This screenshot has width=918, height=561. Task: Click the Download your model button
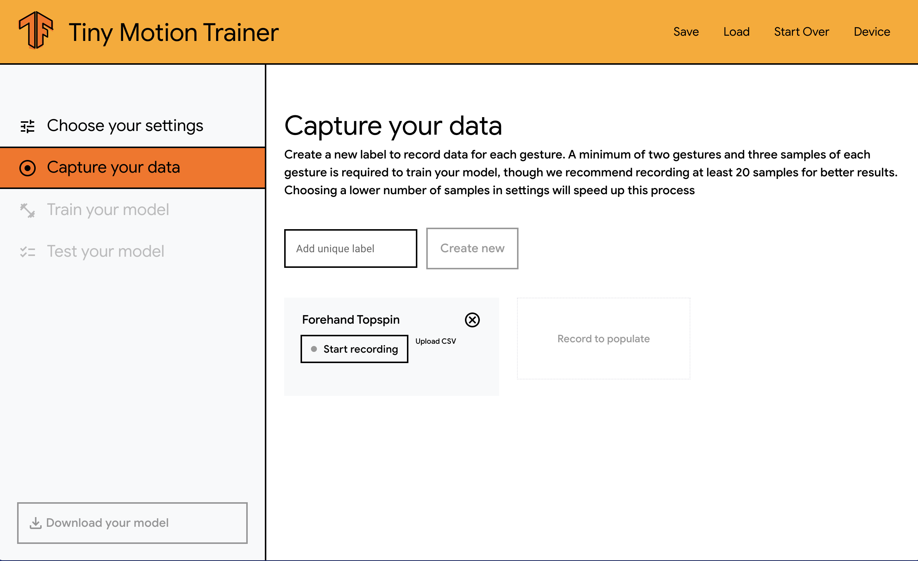[x=132, y=523]
